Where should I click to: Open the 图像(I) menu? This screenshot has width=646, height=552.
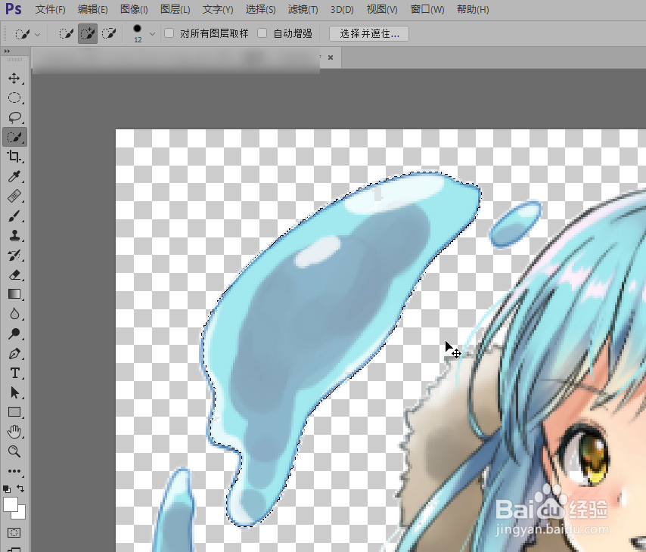click(x=134, y=10)
